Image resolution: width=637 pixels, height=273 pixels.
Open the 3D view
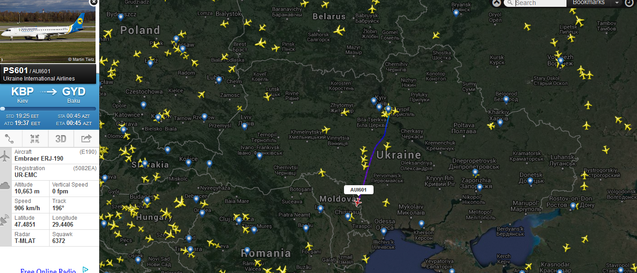pos(61,139)
